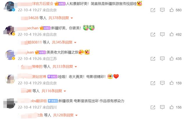Reply to the 新疆好美，你更美 comment

tap(162, 34)
